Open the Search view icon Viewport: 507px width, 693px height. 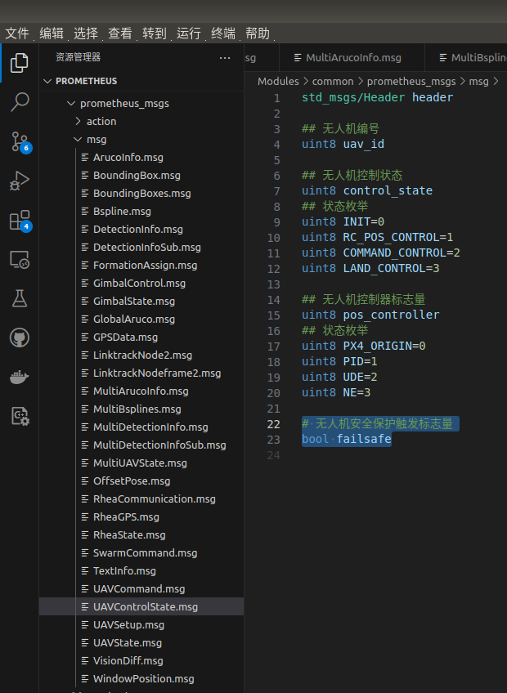(x=20, y=102)
